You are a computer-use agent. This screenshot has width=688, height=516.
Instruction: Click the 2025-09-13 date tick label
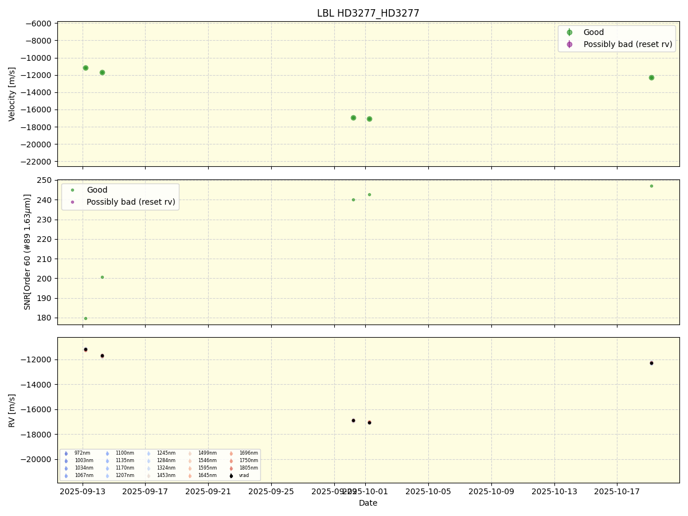83,491
